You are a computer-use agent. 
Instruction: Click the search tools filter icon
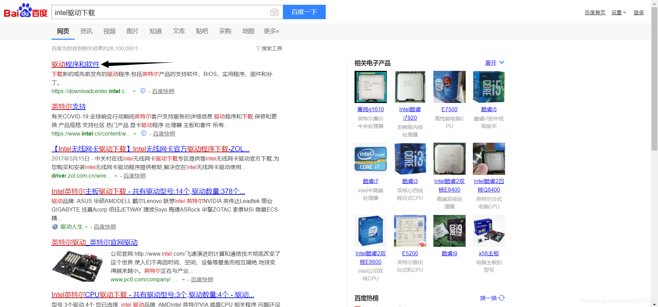[258, 49]
